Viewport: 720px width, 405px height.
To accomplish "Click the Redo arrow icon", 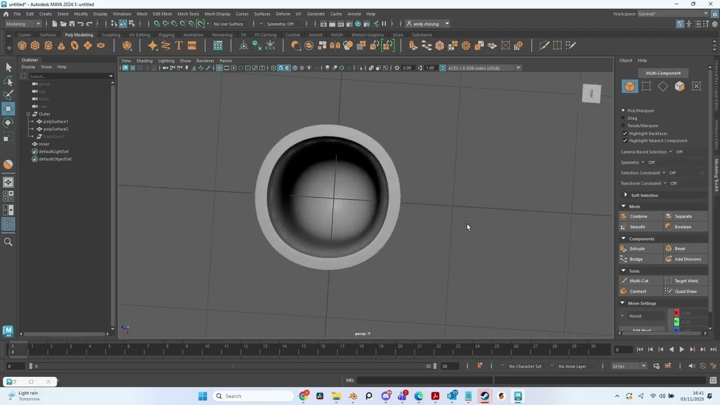I will 89,24.
